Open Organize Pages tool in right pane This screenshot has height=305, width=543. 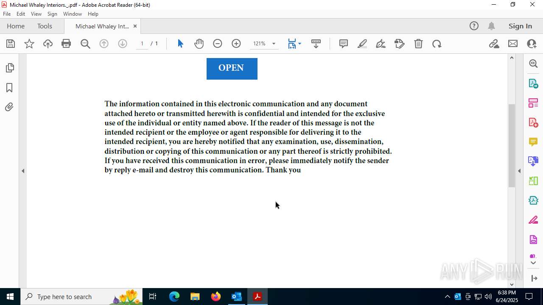533,103
